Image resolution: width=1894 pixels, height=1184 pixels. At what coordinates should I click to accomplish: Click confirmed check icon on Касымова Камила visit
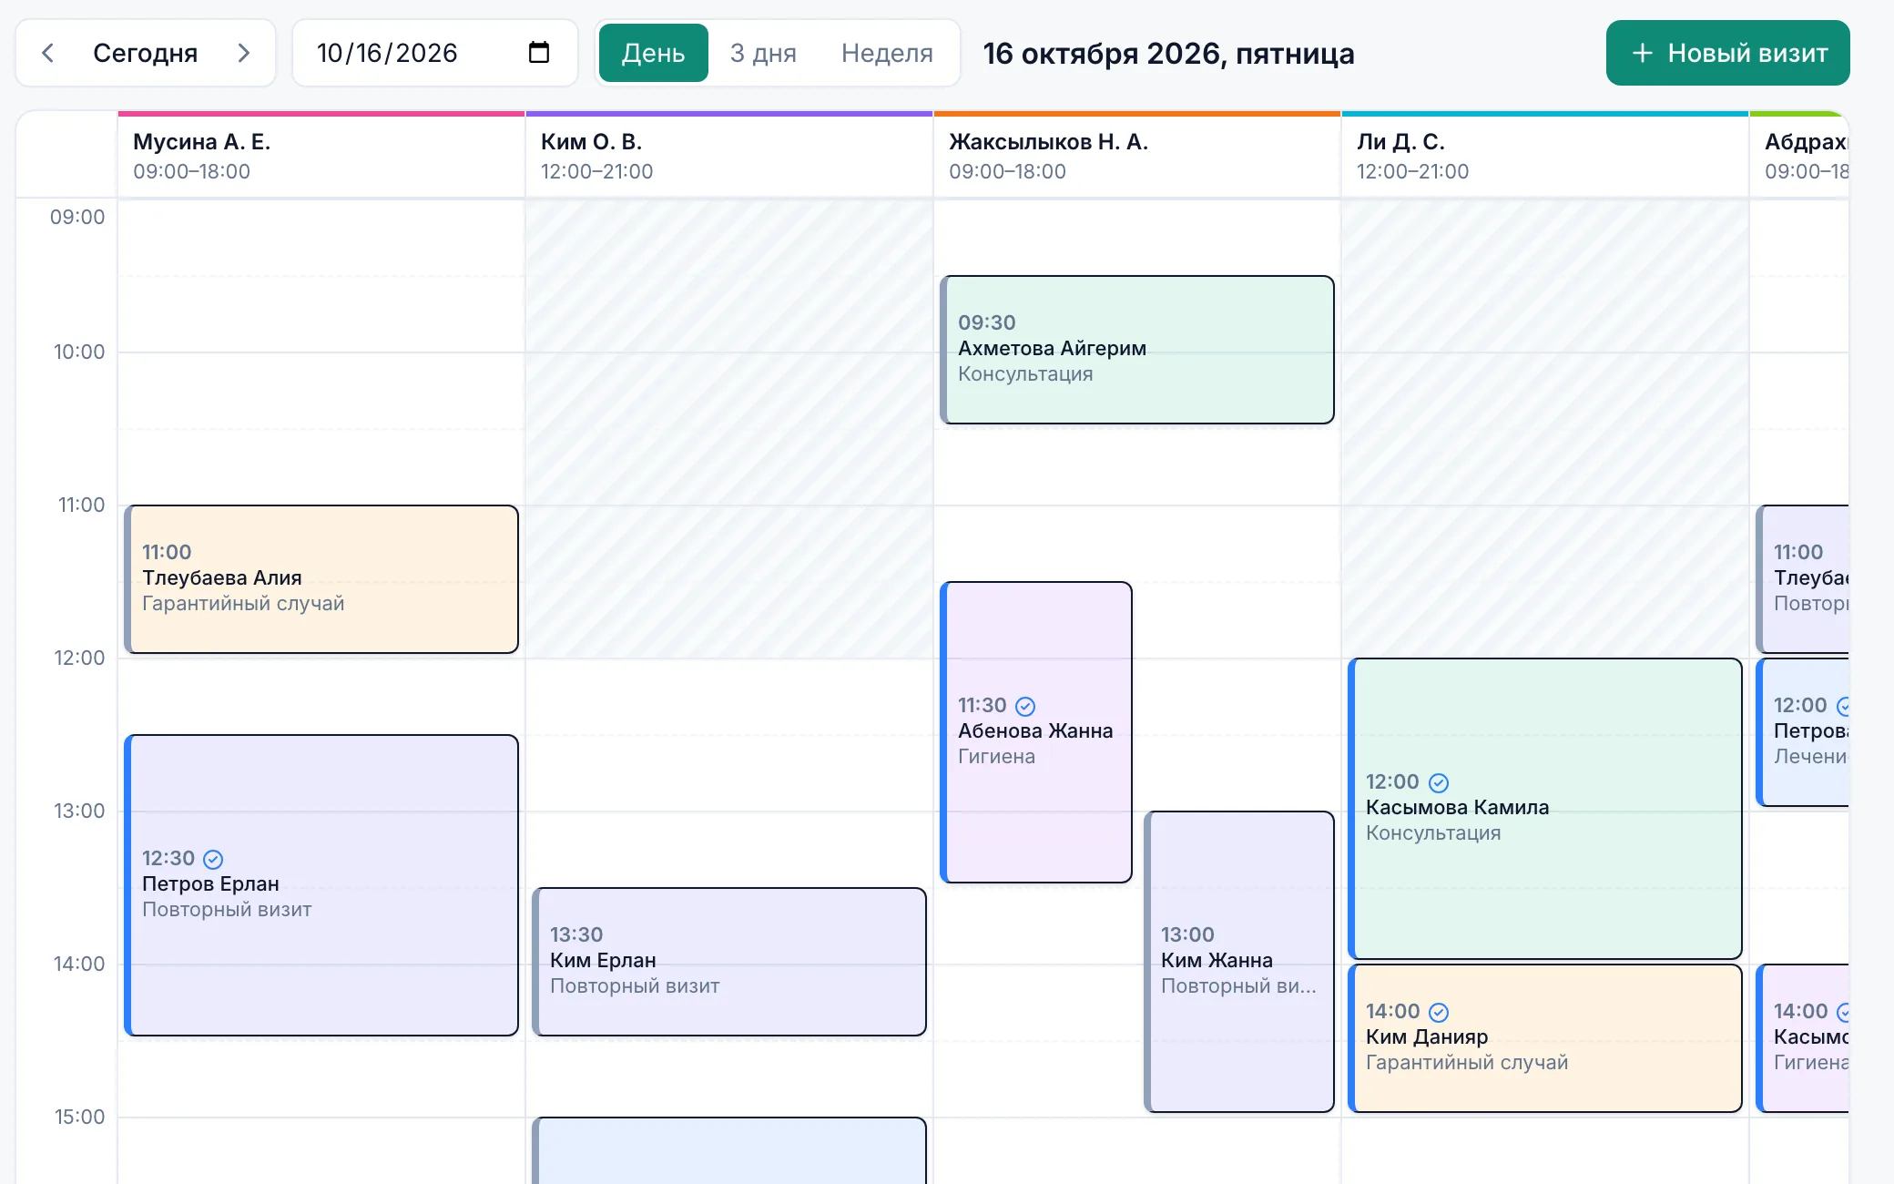click(1439, 782)
